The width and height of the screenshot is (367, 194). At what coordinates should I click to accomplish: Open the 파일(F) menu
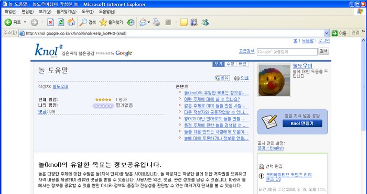coord(10,12)
